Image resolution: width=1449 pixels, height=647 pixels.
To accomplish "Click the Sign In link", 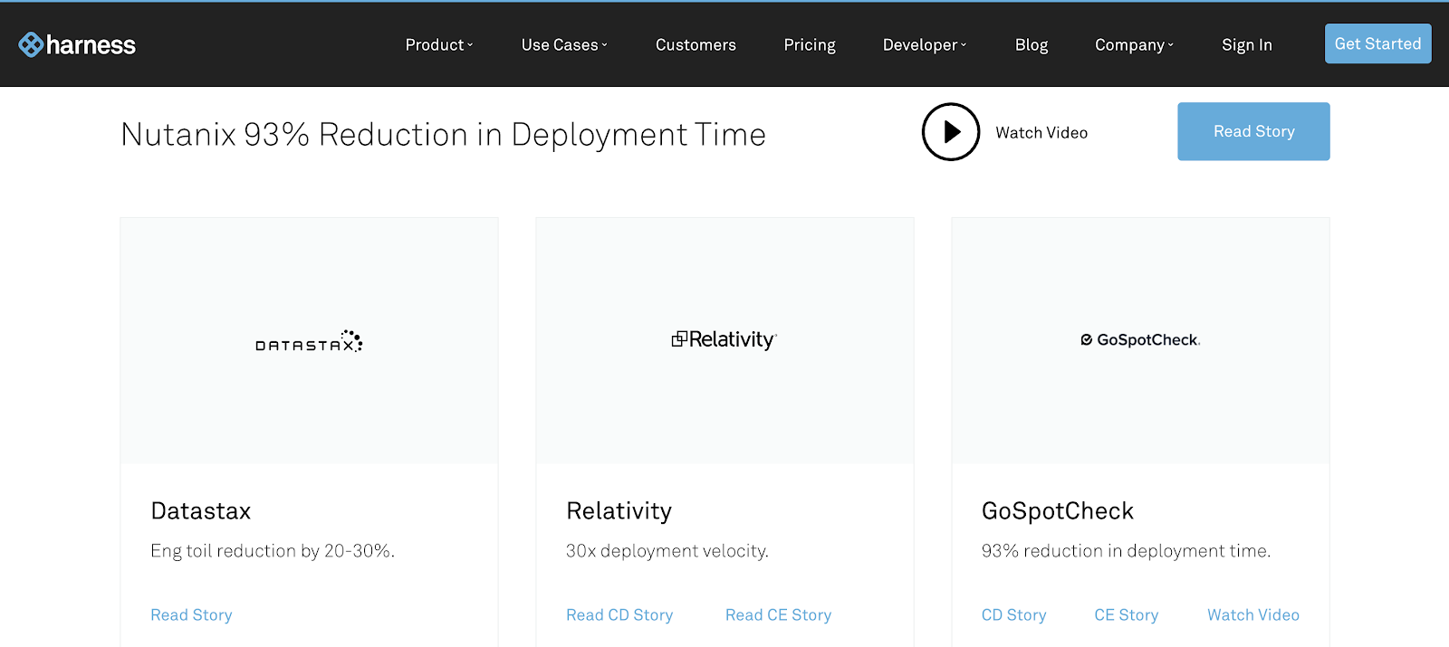I will pos(1247,44).
